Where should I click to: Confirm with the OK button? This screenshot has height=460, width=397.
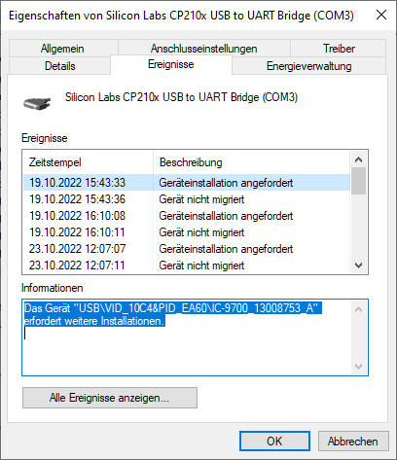(274, 441)
